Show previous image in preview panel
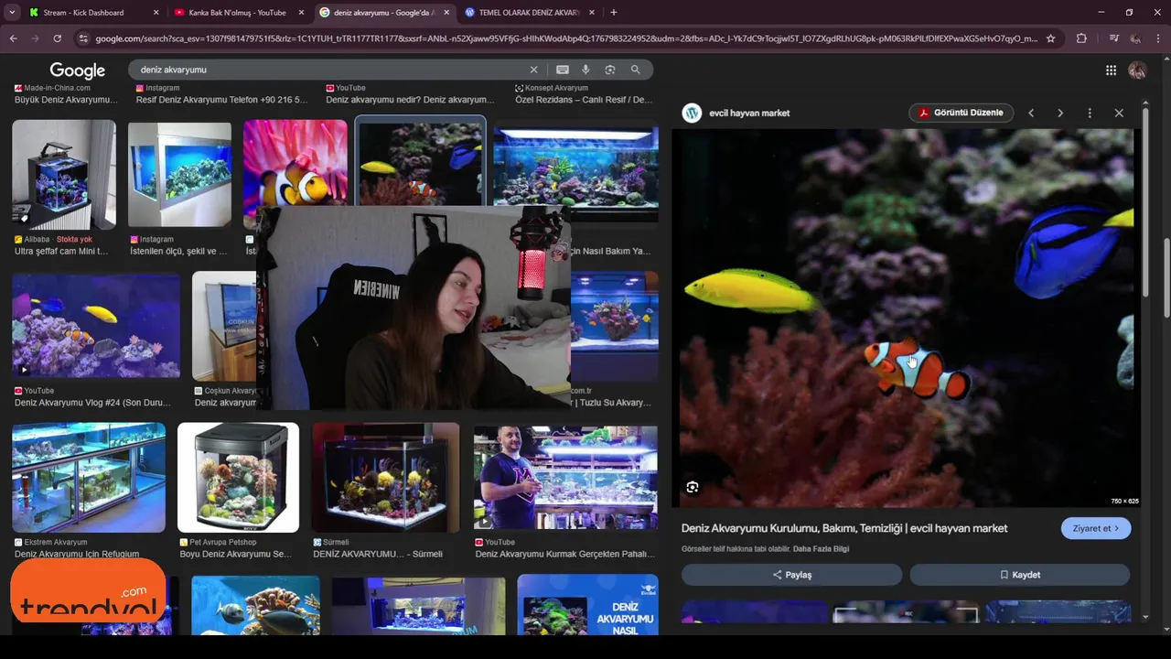Image resolution: width=1171 pixels, height=659 pixels. (1031, 113)
